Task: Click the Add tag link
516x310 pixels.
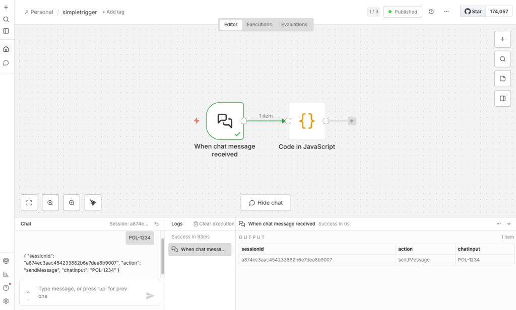Action: (113, 12)
